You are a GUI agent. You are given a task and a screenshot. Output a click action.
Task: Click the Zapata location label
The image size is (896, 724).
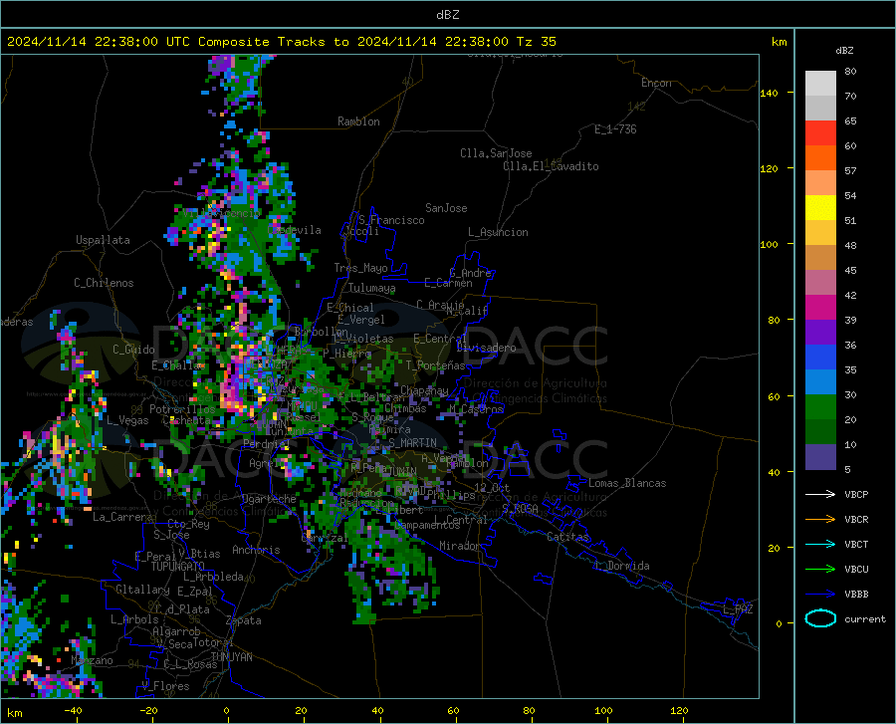coord(244,620)
